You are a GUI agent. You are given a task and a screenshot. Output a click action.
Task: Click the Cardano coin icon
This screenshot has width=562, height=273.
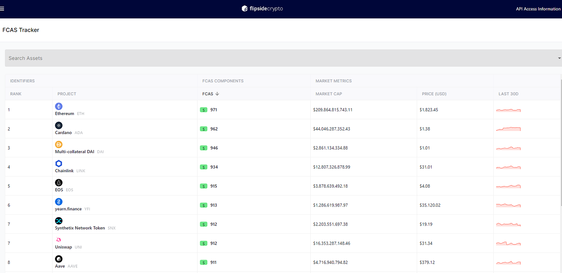[59, 125]
